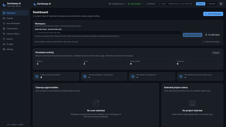Screen dimensions: 226x127
Task: Click the Reset Demo Sandbox button
Action: [x=211, y=42]
